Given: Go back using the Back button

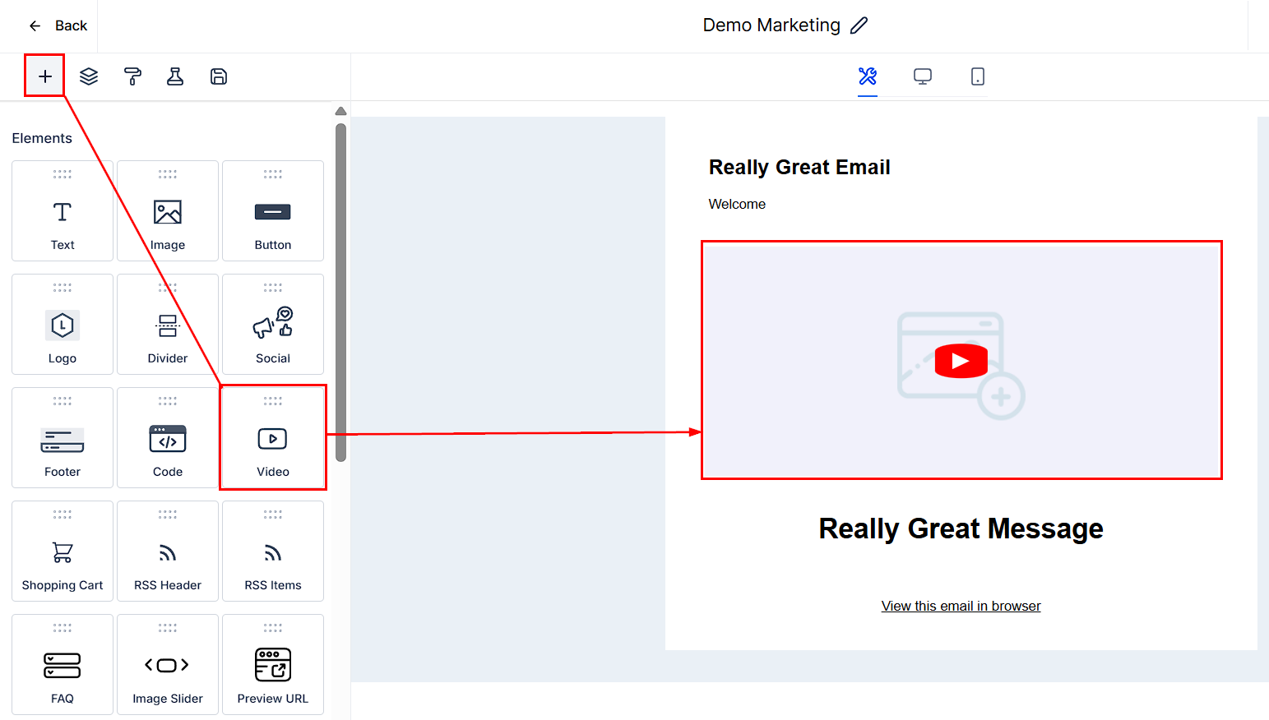Looking at the screenshot, I should (58, 25).
